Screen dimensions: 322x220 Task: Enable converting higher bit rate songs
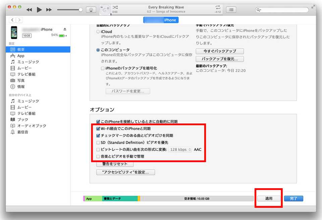pos(98,150)
